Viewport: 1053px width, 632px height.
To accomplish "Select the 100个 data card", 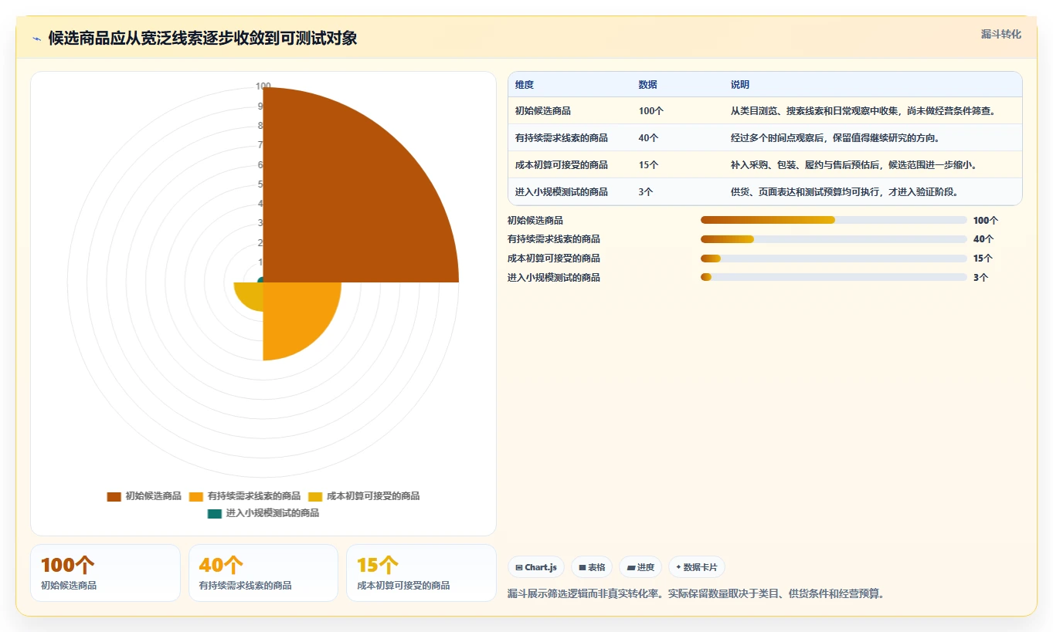I will pos(105,573).
